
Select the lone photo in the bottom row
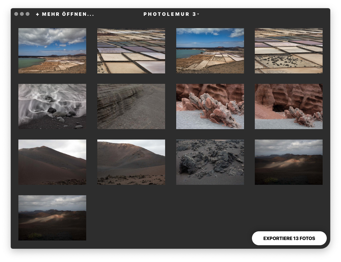(52, 218)
